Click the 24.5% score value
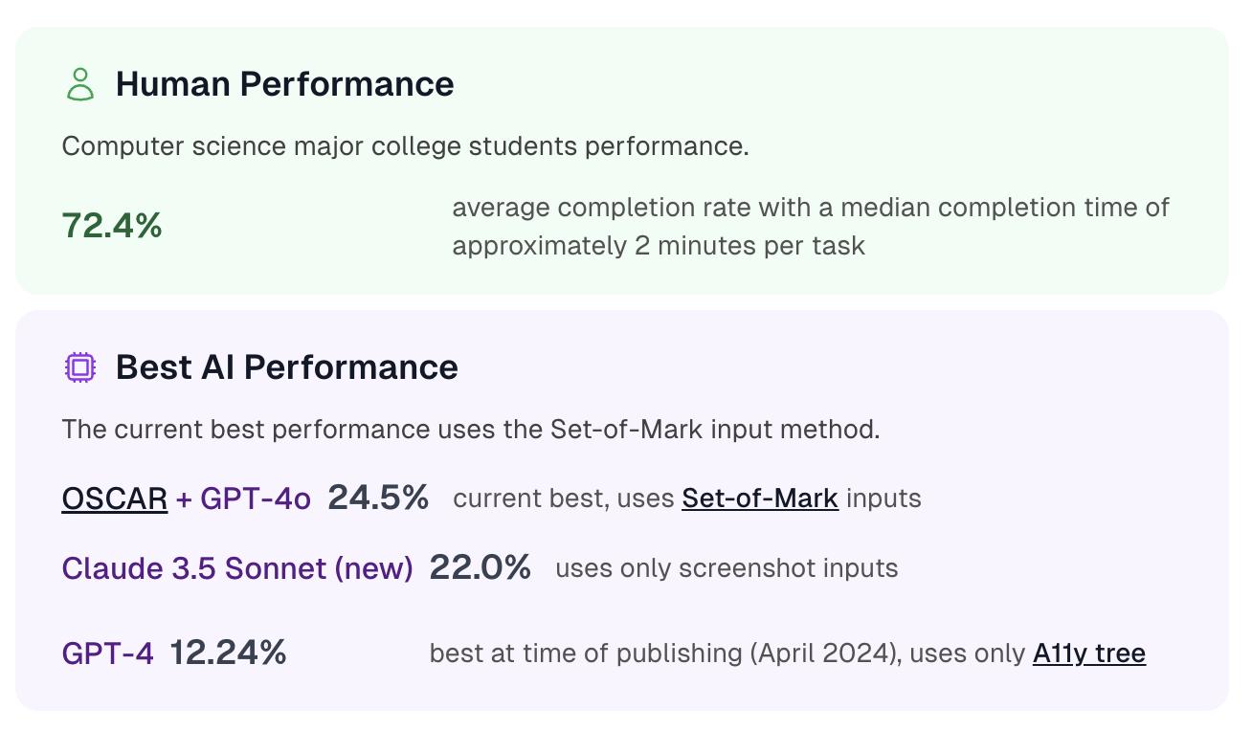The width and height of the screenshot is (1252, 731). (x=378, y=498)
